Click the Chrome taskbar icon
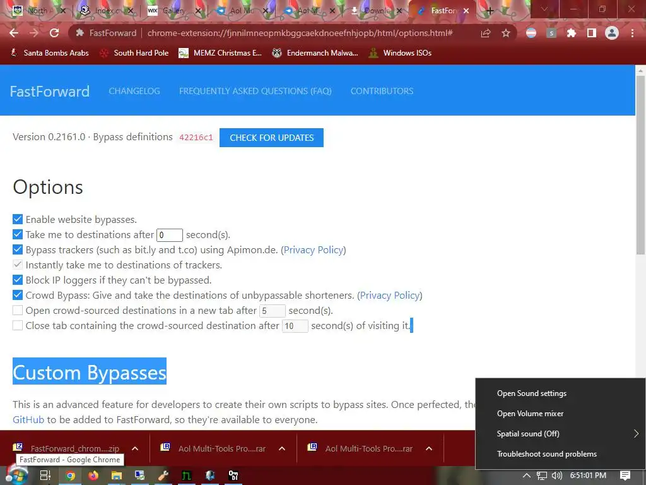The image size is (646, 485). point(70,476)
